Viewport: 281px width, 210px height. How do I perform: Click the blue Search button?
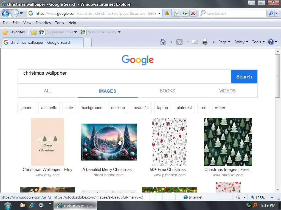pos(244,77)
